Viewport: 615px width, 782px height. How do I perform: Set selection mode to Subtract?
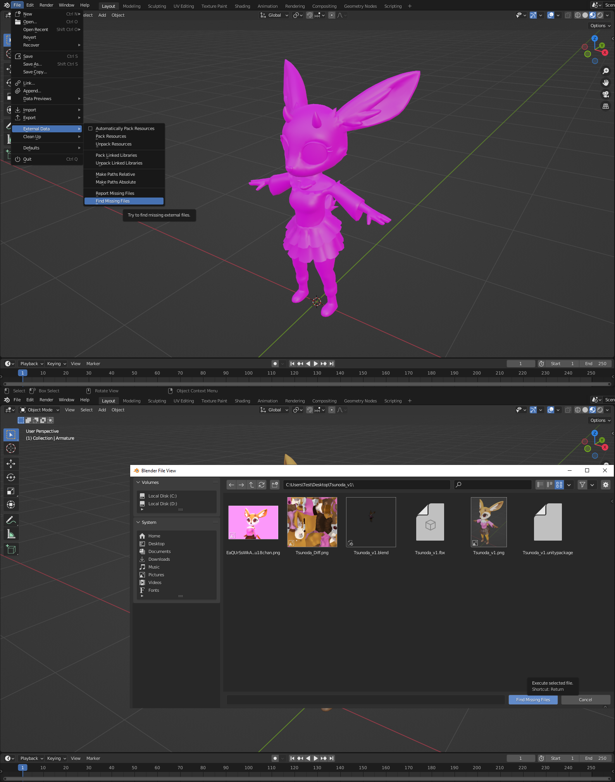tap(36, 420)
